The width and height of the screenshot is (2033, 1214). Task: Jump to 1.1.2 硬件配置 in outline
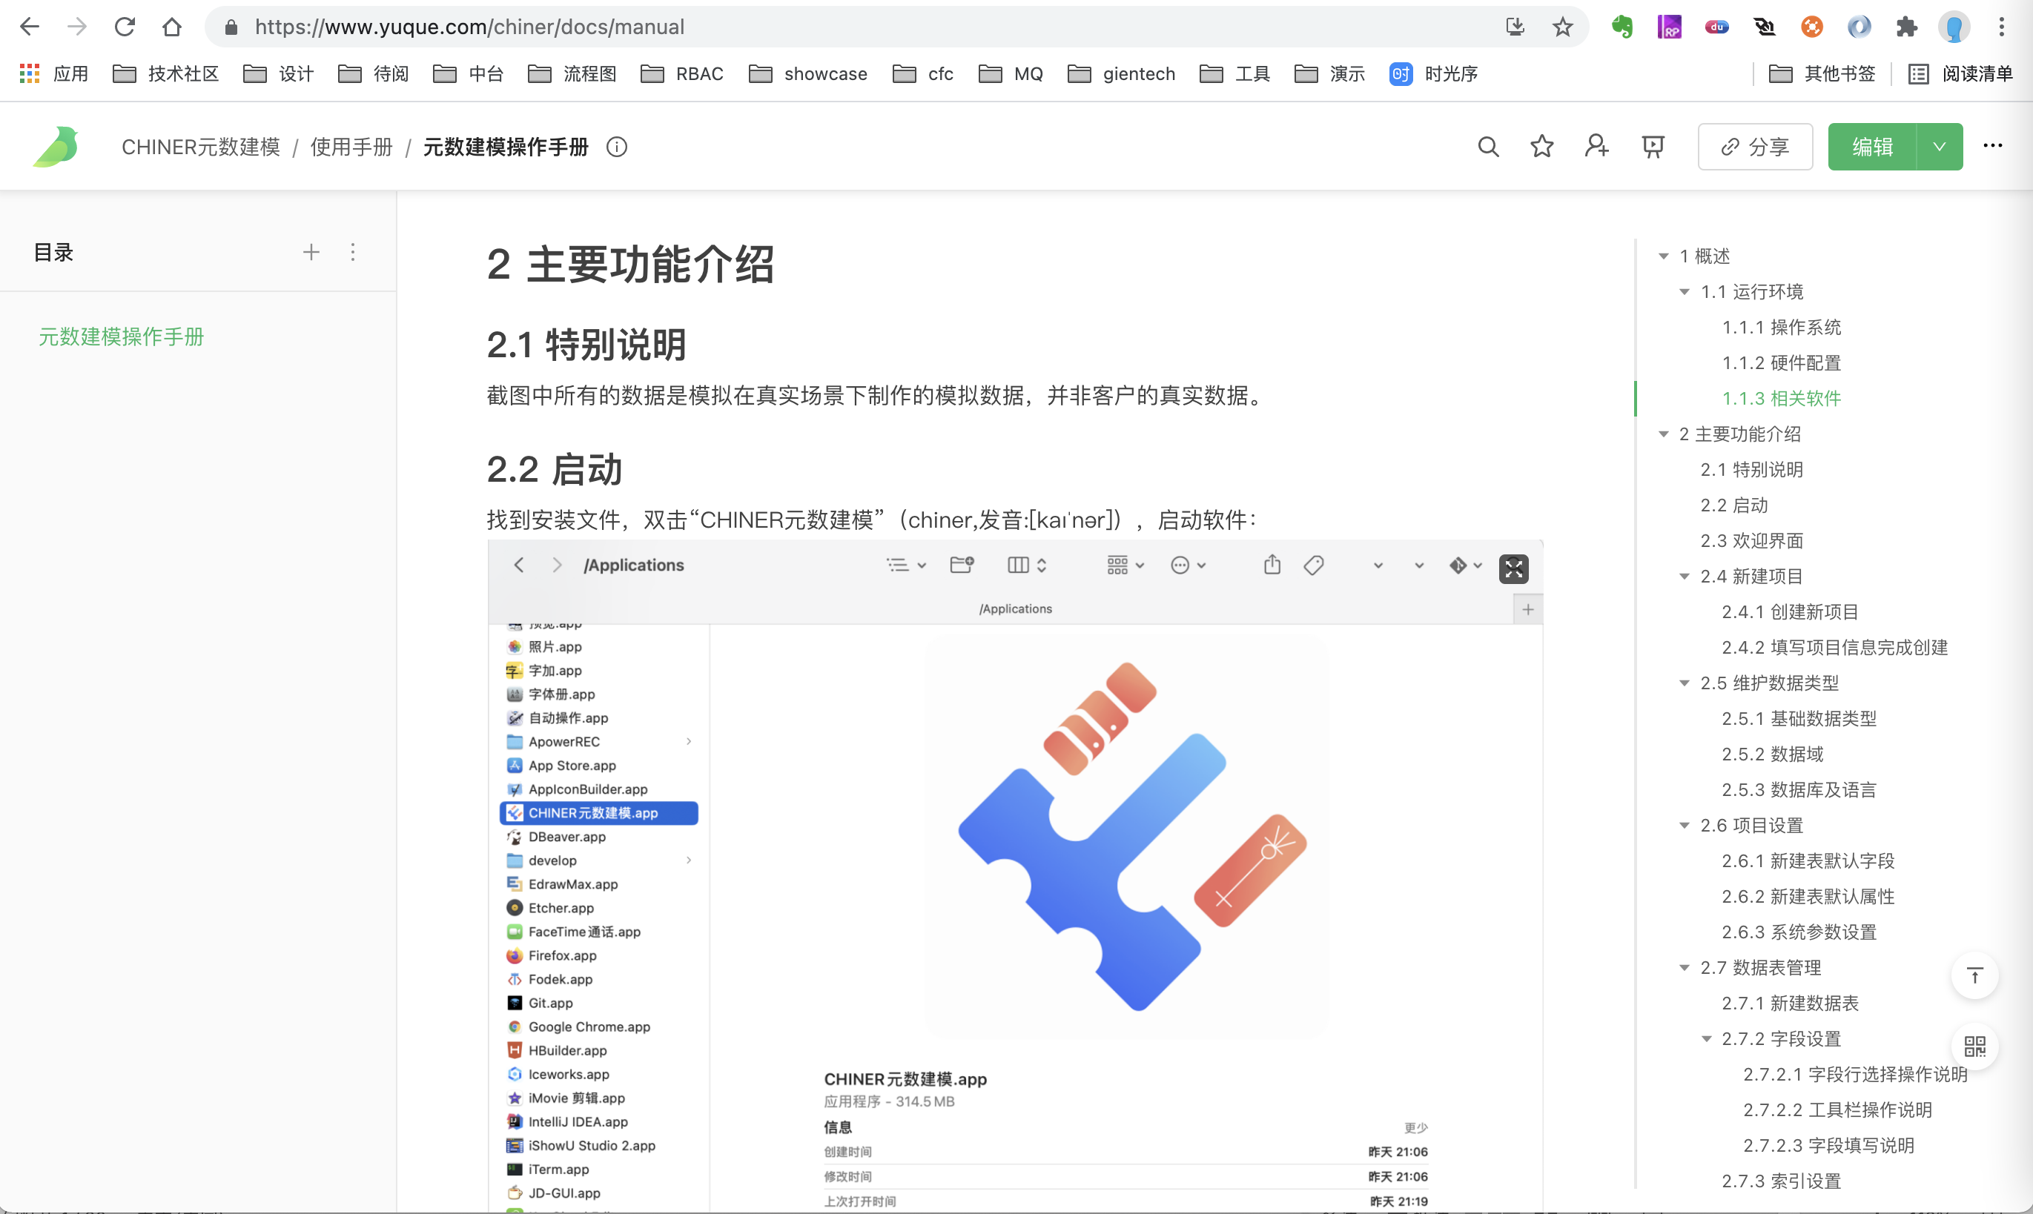pyautogui.click(x=1781, y=363)
